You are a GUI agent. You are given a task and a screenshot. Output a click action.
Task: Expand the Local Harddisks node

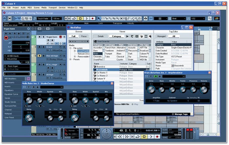(x=75, y=51)
